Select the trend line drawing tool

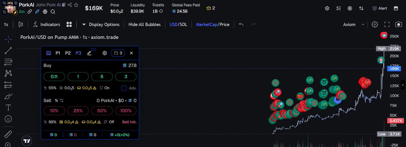pyautogui.click(x=8, y=51)
